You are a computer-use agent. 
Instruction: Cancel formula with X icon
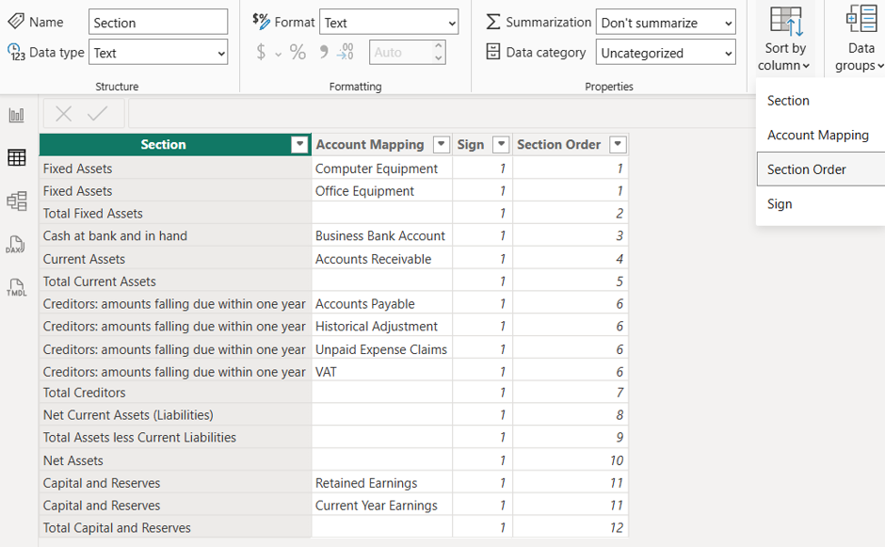(x=64, y=114)
